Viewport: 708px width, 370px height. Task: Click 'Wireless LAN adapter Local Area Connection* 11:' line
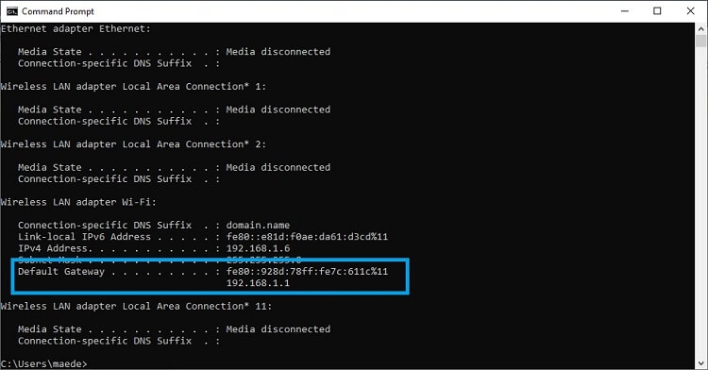(x=136, y=307)
